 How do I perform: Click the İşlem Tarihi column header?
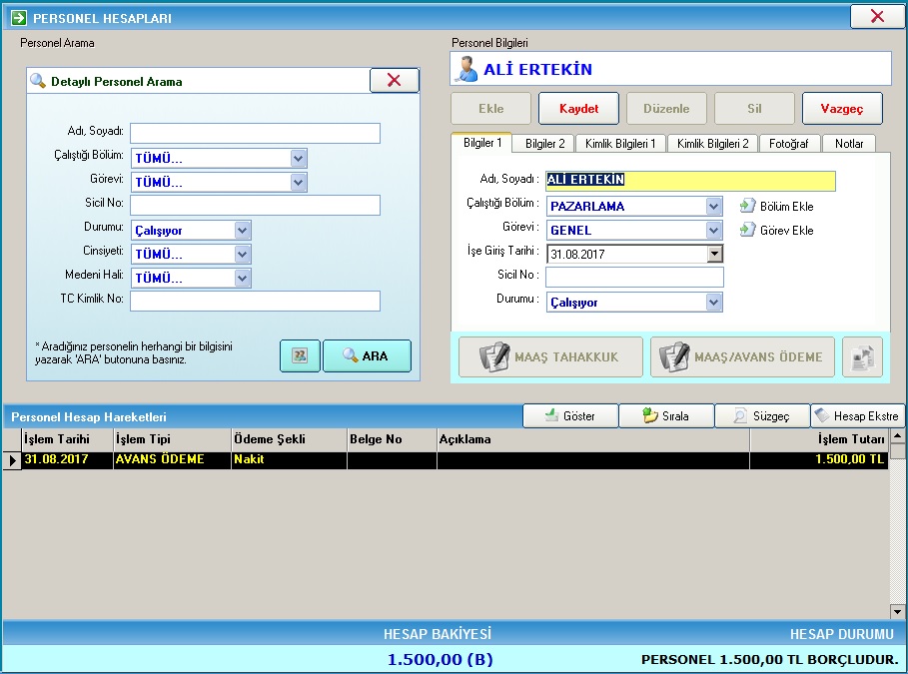point(67,439)
